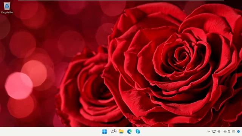Open the network status tray icon

pos(214,131)
